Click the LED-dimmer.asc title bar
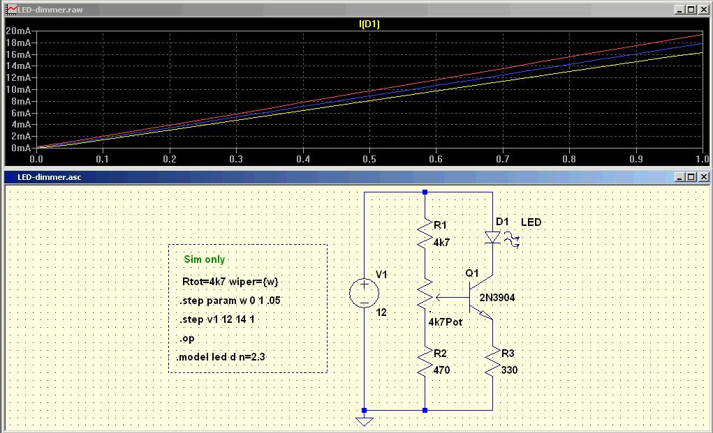Image resolution: width=713 pixels, height=433 pixels. click(356, 177)
